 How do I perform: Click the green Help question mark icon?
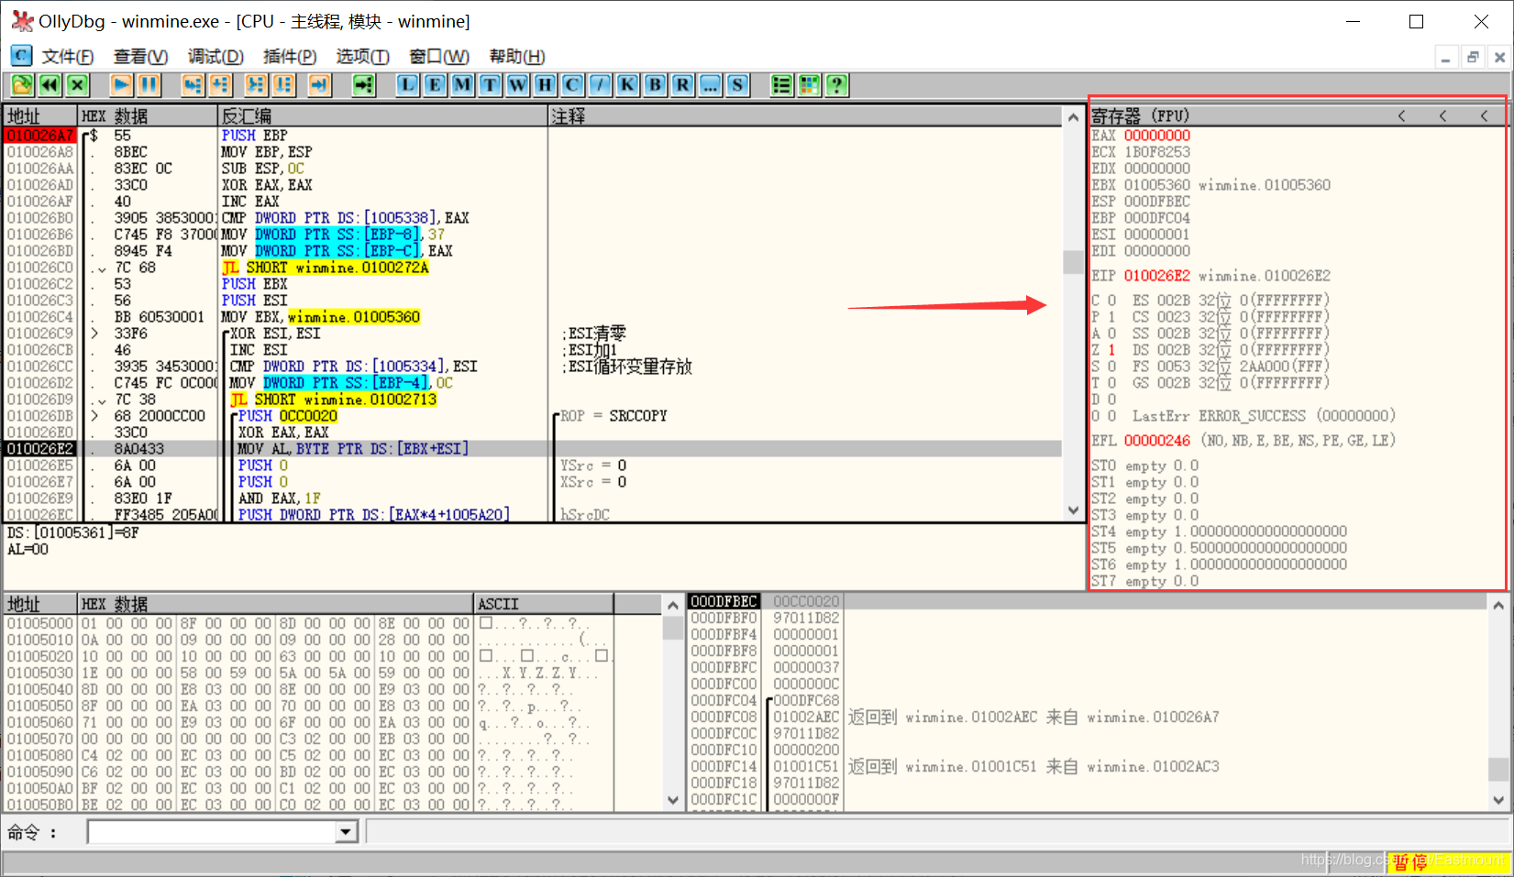[836, 85]
